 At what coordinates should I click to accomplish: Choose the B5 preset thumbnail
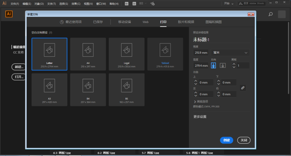tap(127, 90)
